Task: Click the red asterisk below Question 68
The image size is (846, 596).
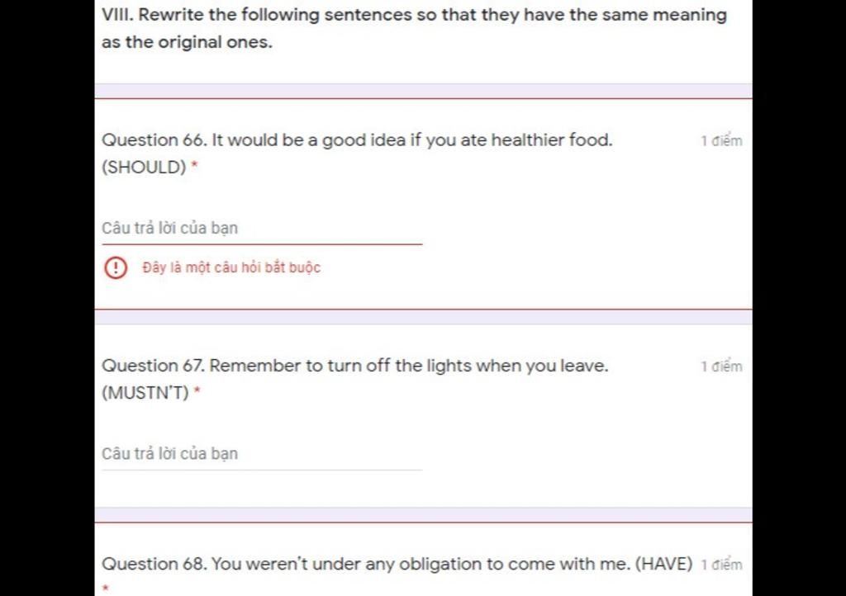Action: (106, 588)
